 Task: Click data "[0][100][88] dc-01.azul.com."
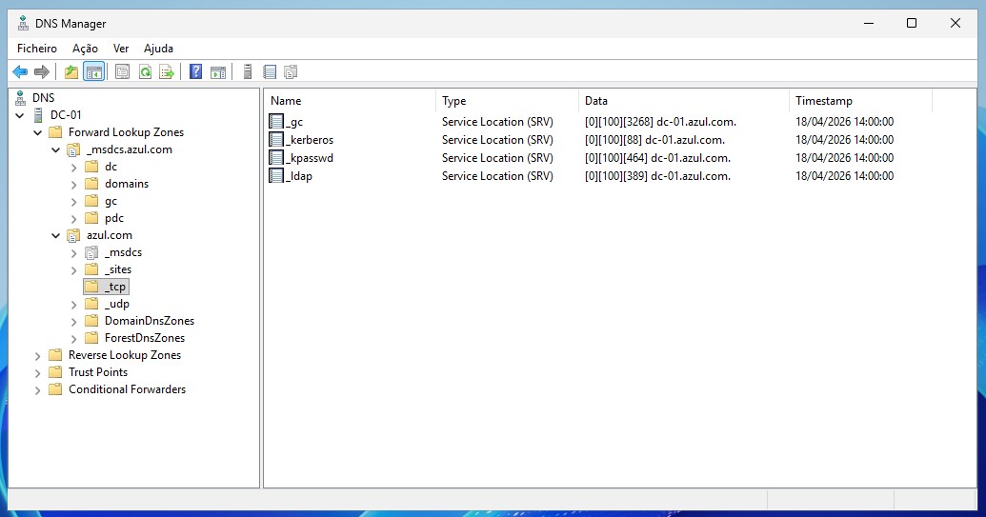[654, 139]
